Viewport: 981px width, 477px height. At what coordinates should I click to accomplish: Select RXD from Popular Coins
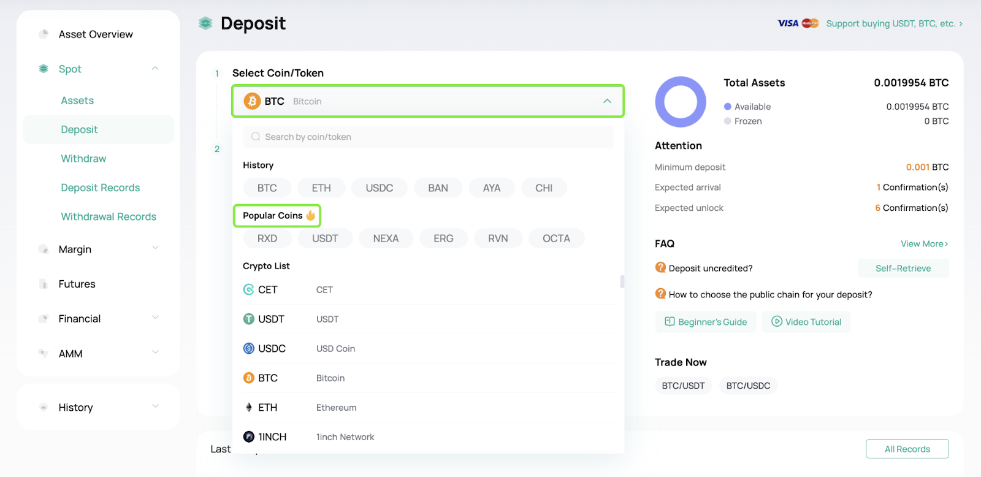pos(267,238)
